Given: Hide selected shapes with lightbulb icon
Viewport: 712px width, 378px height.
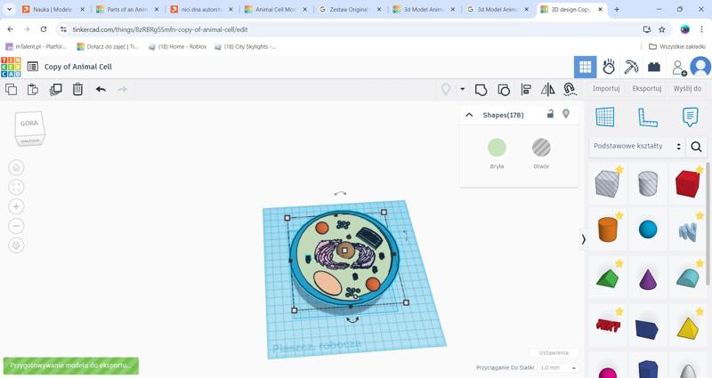Looking at the screenshot, I should 566,114.
